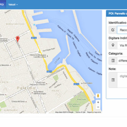Image resolution: width=127 pixels, height=127 pixels.
Task: Click the Map data ©2016 Google text
Action: [x=64, y=112]
